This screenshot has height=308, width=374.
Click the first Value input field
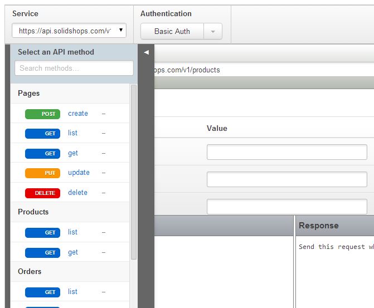(x=286, y=152)
